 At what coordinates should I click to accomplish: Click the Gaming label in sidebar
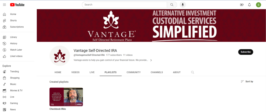14,103
